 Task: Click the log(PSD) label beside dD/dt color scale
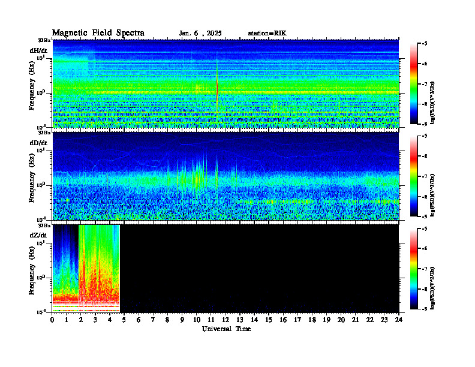pyautogui.click(x=433, y=195)
